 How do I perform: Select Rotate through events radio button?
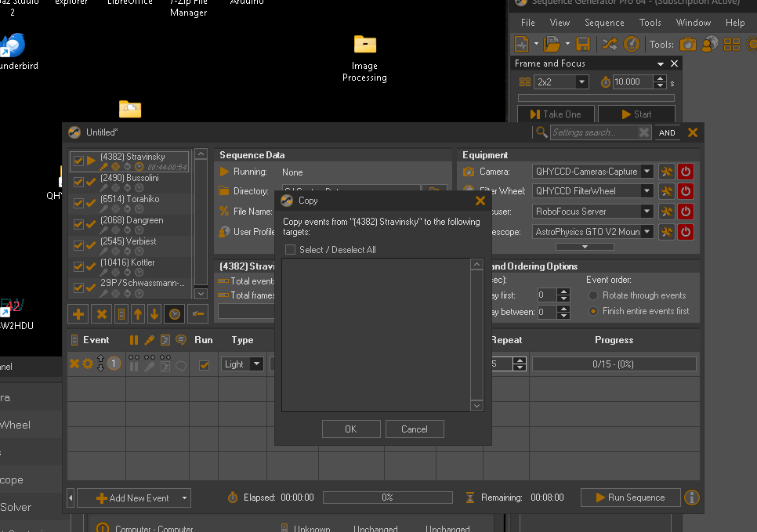pos(593,295)
